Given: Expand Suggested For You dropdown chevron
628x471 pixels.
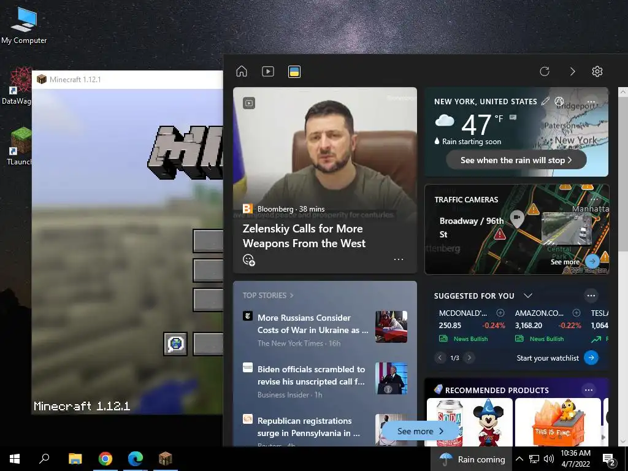Looking at the screenshot, I should (528, 296).
